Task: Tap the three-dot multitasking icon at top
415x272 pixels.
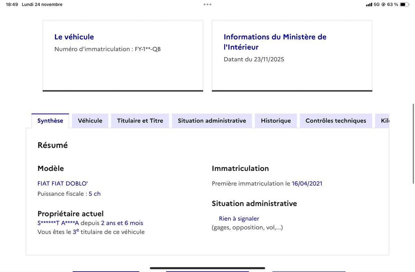Action: pos(207,4)
